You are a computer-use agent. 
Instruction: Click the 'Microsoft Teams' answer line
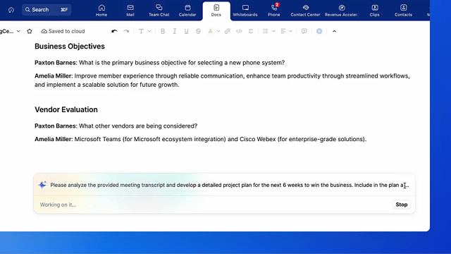(200, 139)
